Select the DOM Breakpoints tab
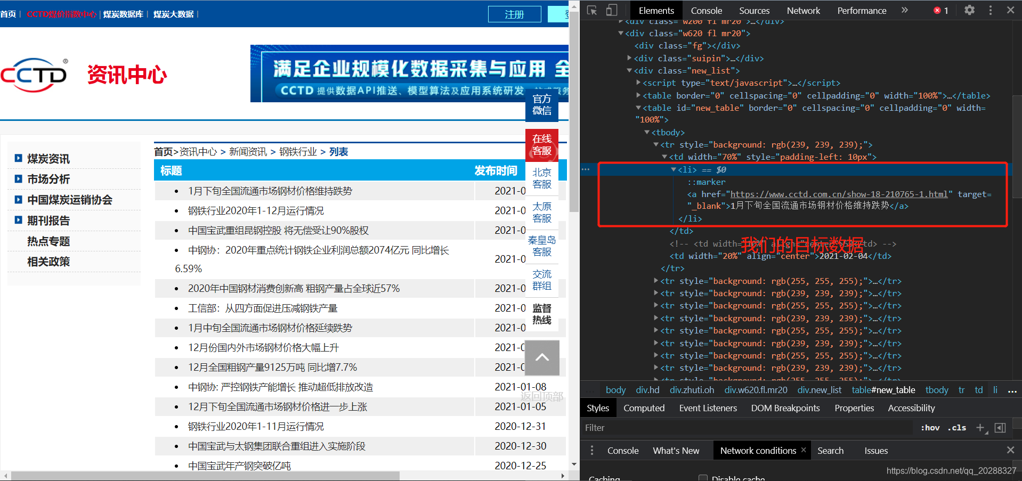The width and height of the screenshot is (1022, 481). 785,408
